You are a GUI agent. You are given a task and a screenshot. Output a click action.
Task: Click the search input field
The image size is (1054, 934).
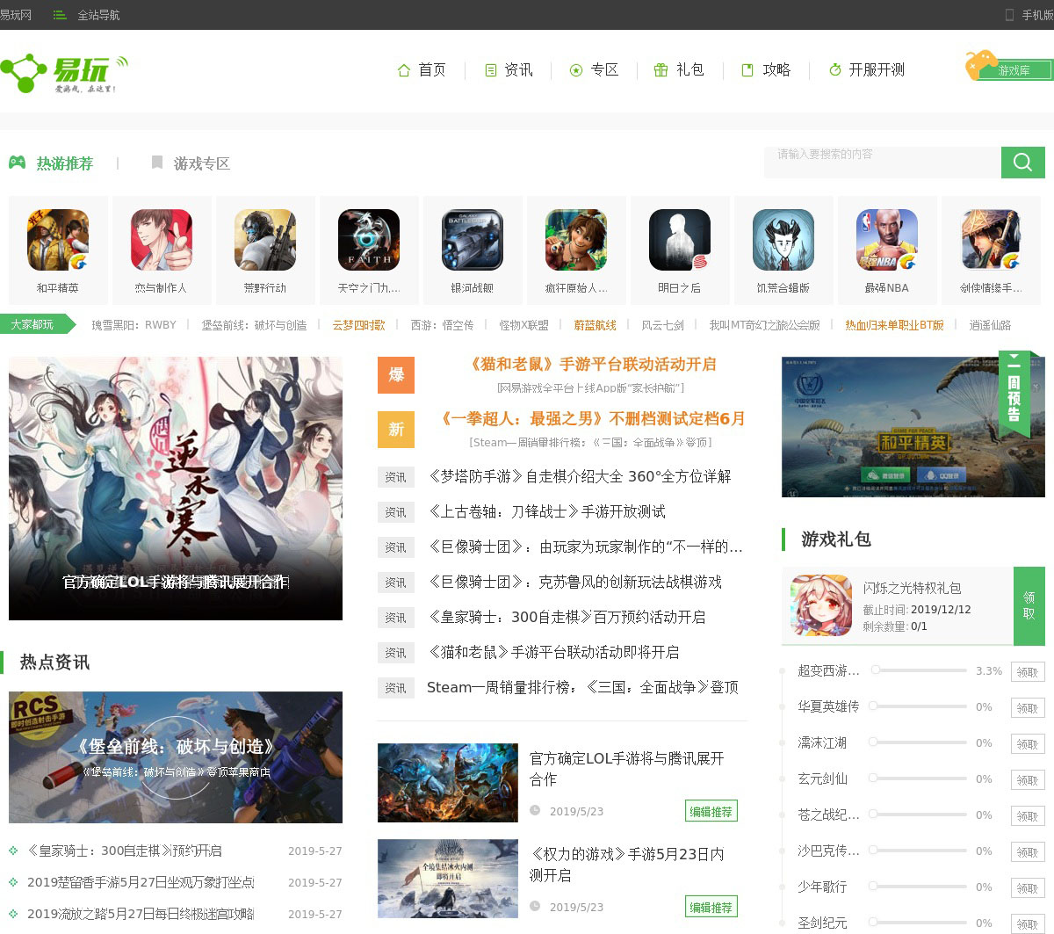coord(882,163)
